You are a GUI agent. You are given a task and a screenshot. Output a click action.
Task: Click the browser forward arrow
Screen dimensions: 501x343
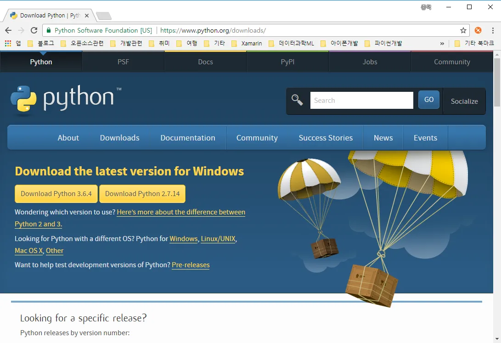point(21,30)
